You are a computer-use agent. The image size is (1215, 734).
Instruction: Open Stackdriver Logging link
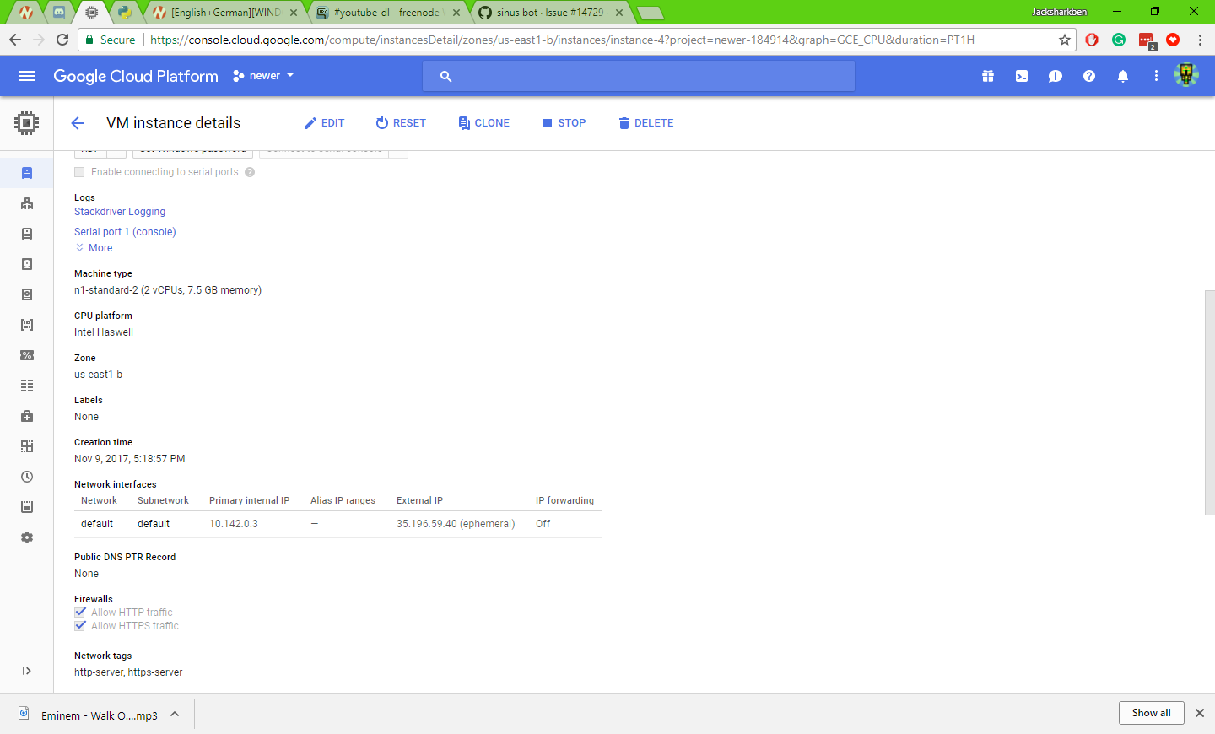click(120, 212)
